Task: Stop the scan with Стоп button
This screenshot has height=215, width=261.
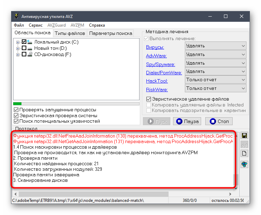Action: point(219,121)
